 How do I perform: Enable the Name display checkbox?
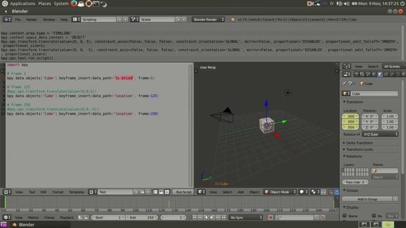[344, 215]
